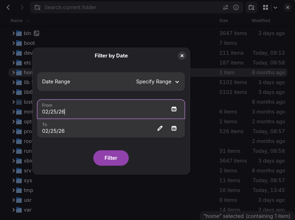Select the sys folder name
This screenshot has width=295, height=220.
(28, 180)
